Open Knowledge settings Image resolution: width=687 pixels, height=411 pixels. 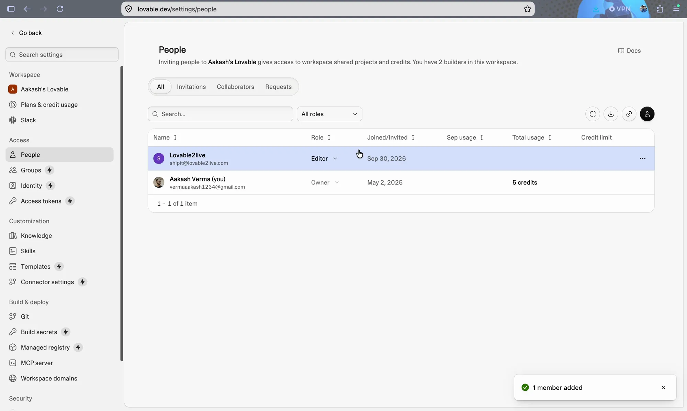coord(59,235)
